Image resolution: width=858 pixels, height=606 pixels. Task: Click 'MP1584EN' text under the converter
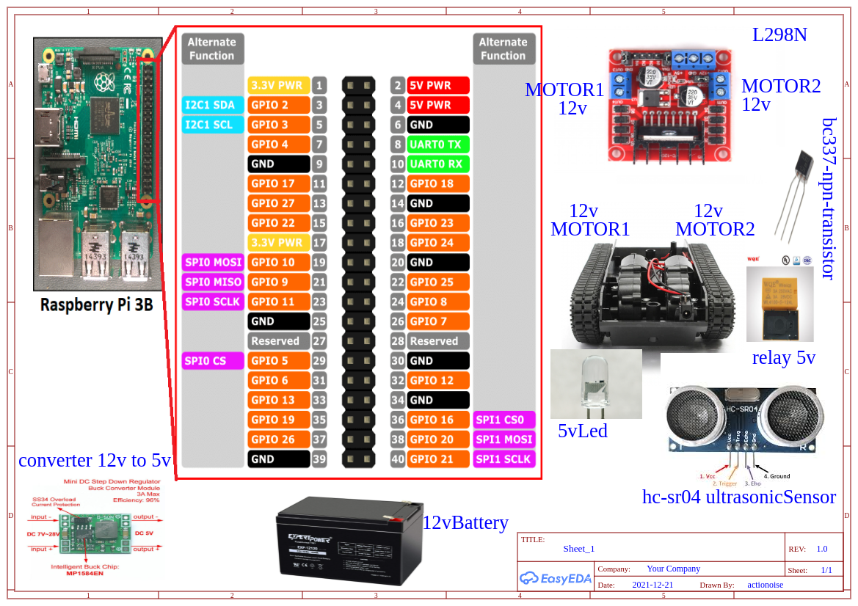(85, 573)
